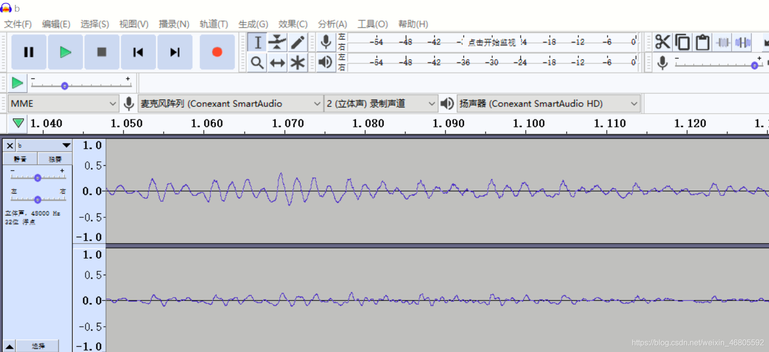This screenshot has height=352, width=769.
Task: Adjust the track gain slider
Action: tap(37, 177)
